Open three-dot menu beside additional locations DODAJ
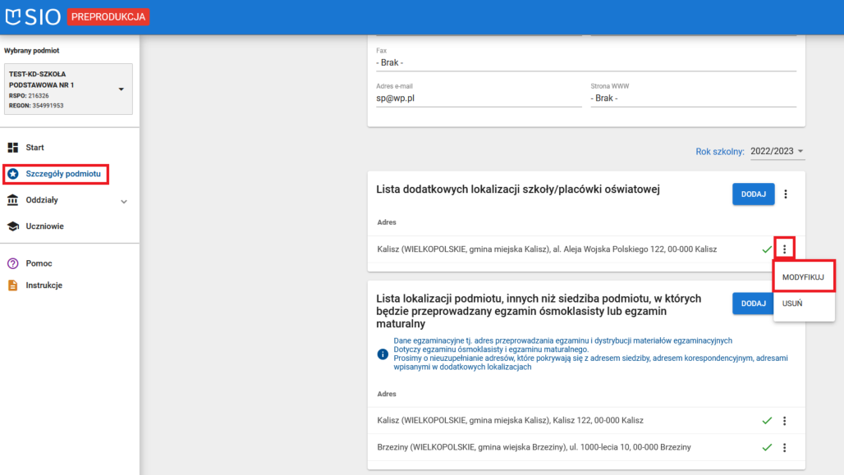Viewport: 844px width, 475px height. coord(785,194)
